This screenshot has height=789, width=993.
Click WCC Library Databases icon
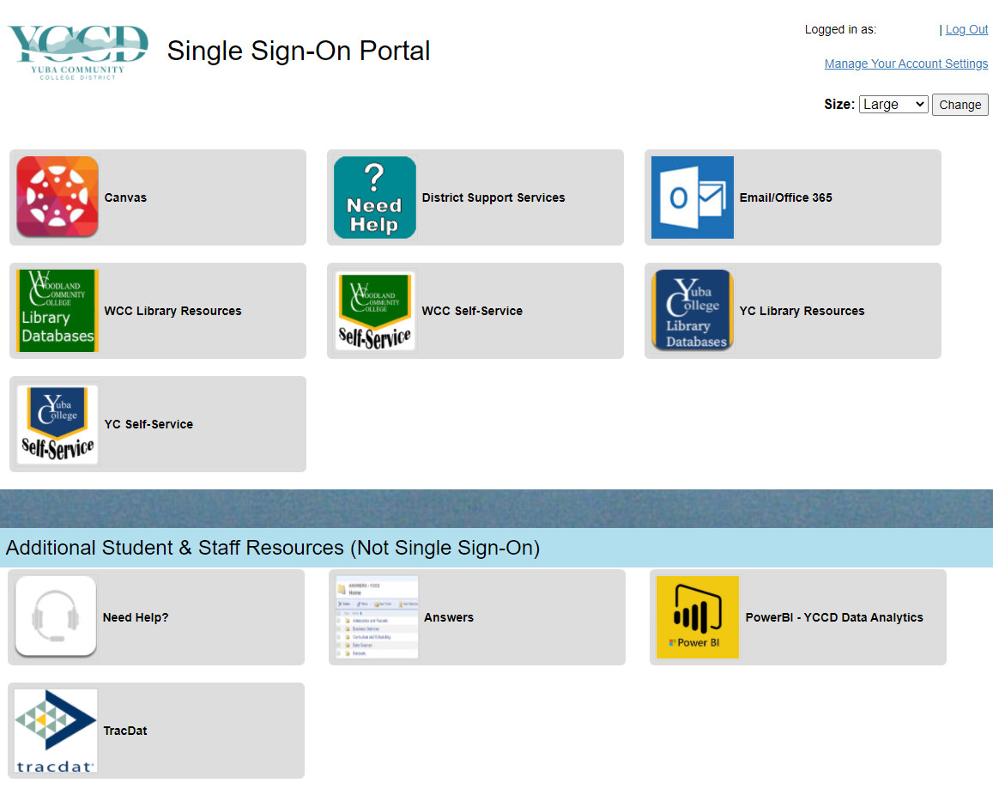coord(58,311)
